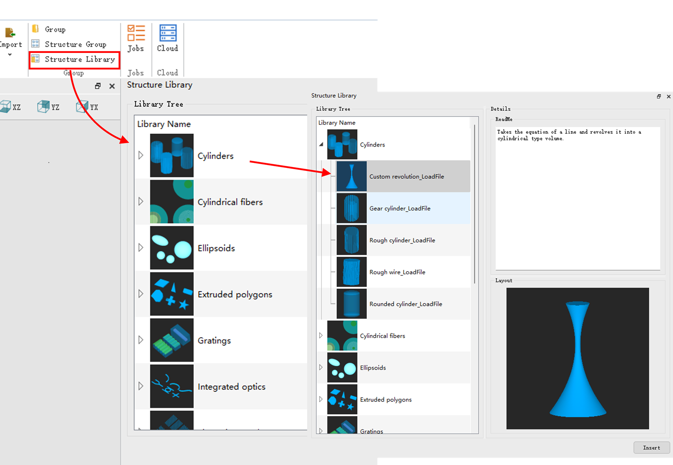The image size is (673, 465).
Task: Open the Jobs panel icon
Action: coord(136,33)
